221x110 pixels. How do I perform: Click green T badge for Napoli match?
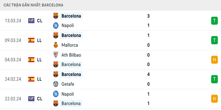coord(214,21)
